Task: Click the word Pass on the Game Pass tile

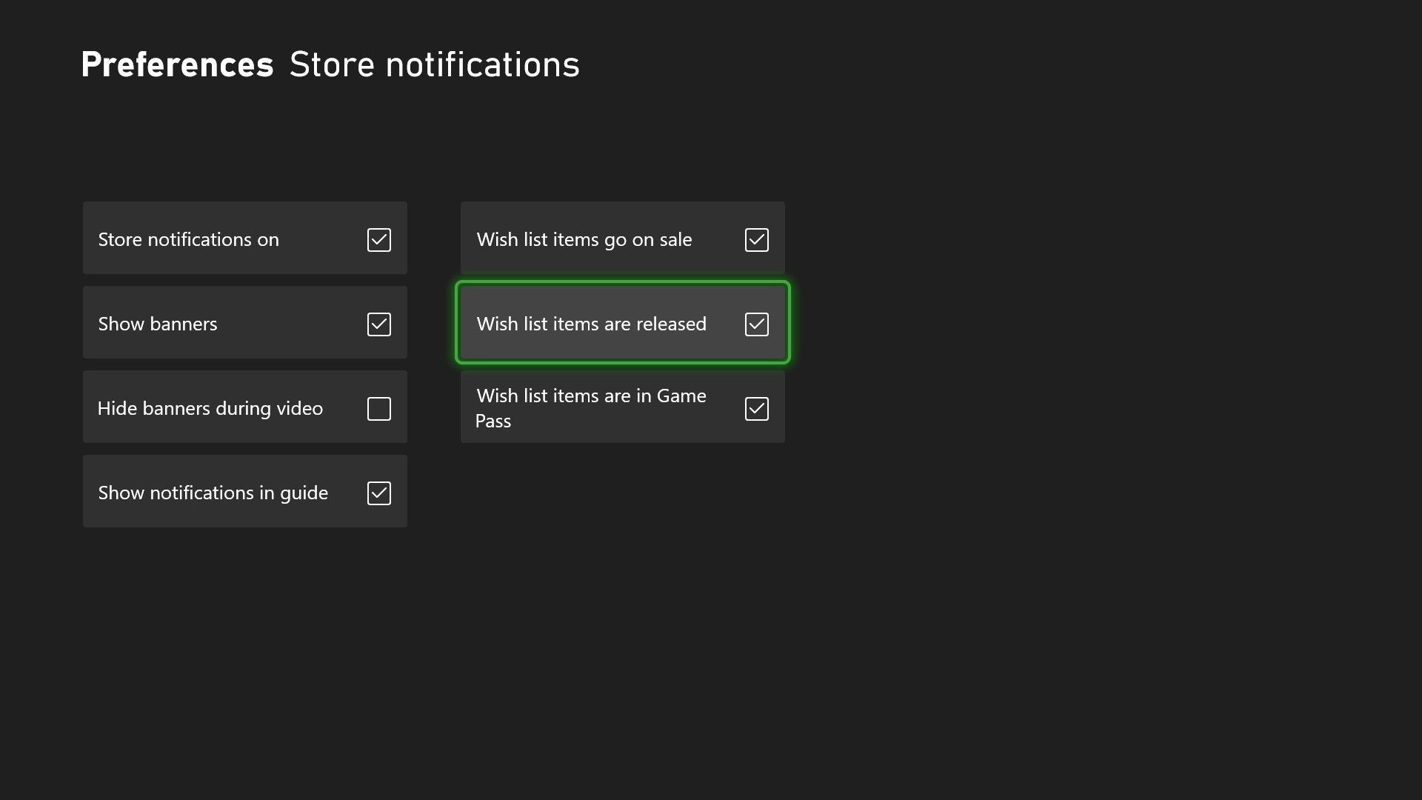Action: (493, 421)
